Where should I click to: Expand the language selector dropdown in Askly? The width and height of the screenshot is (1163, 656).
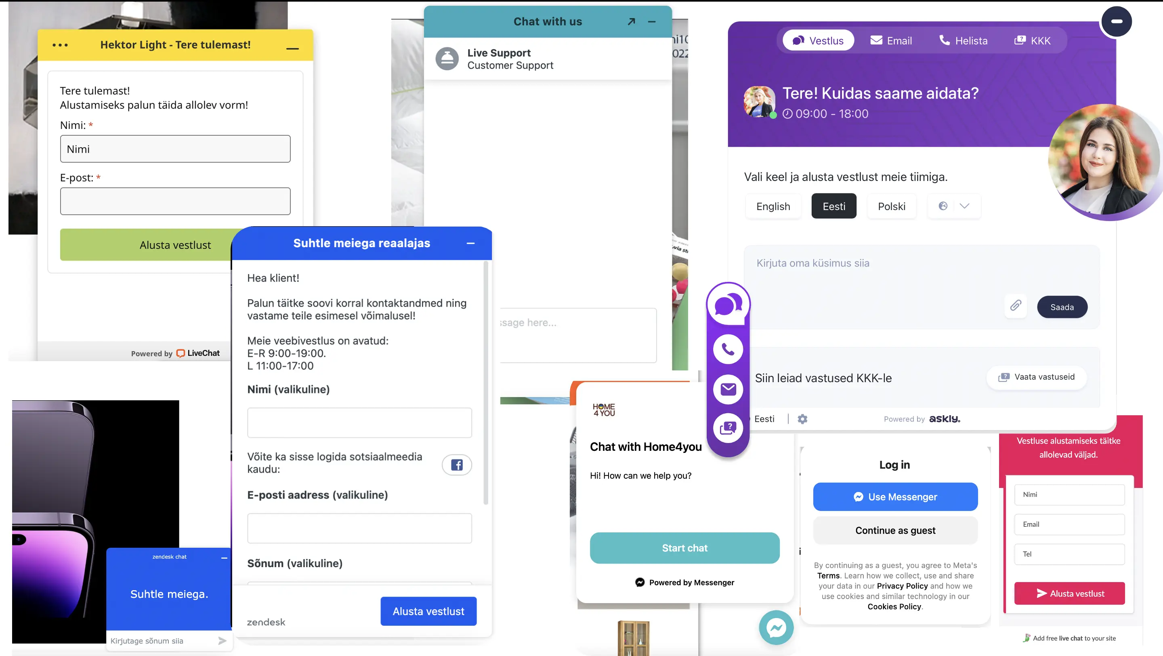[x=963, y=206]
